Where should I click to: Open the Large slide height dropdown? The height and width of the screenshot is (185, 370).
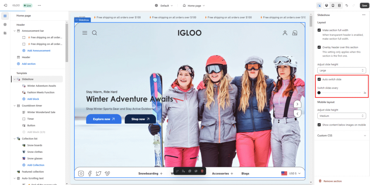(341, 70)
